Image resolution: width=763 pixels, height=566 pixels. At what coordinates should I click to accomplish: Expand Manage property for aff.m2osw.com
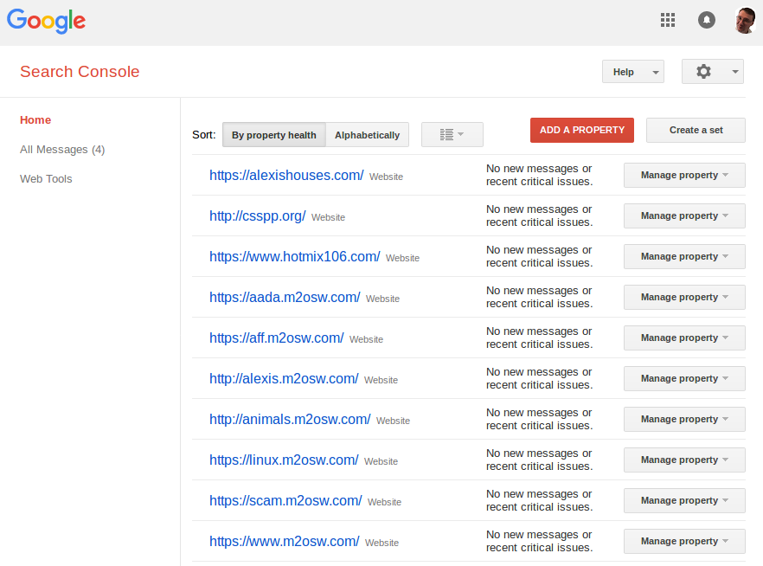(x=684, y=338)
